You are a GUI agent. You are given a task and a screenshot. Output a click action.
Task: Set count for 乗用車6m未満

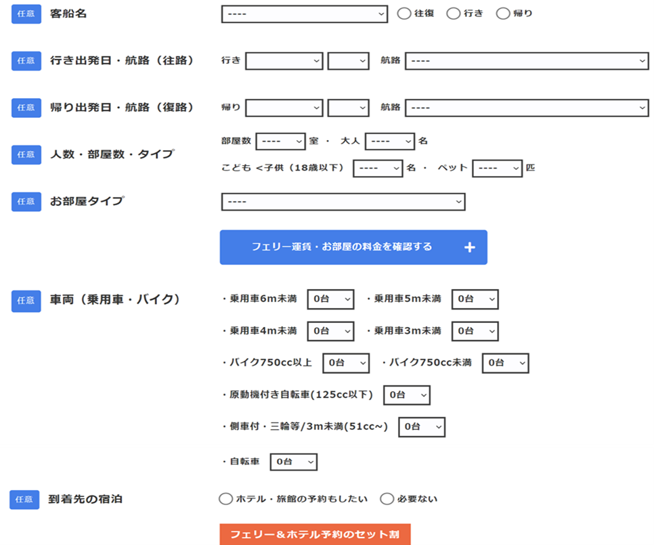tap(331, 299)
